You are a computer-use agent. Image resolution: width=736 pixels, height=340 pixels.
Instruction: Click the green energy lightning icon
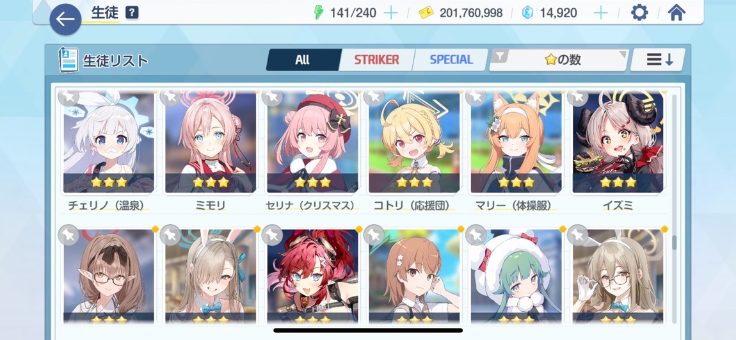point(319,13)
